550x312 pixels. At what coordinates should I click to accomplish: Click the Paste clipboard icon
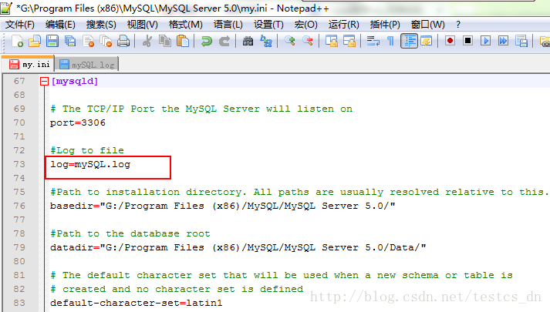[183, 41]
